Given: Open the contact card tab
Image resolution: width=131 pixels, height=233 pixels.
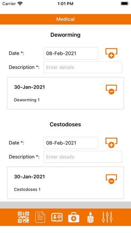Looking at the screenshot, I should [x=57, y=217].
